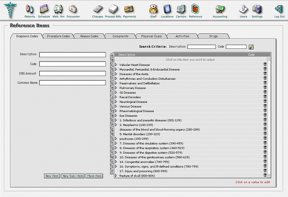Open the Physical Exam tab
The width and height of the screenshot is (288, 197).
(151, 36)
